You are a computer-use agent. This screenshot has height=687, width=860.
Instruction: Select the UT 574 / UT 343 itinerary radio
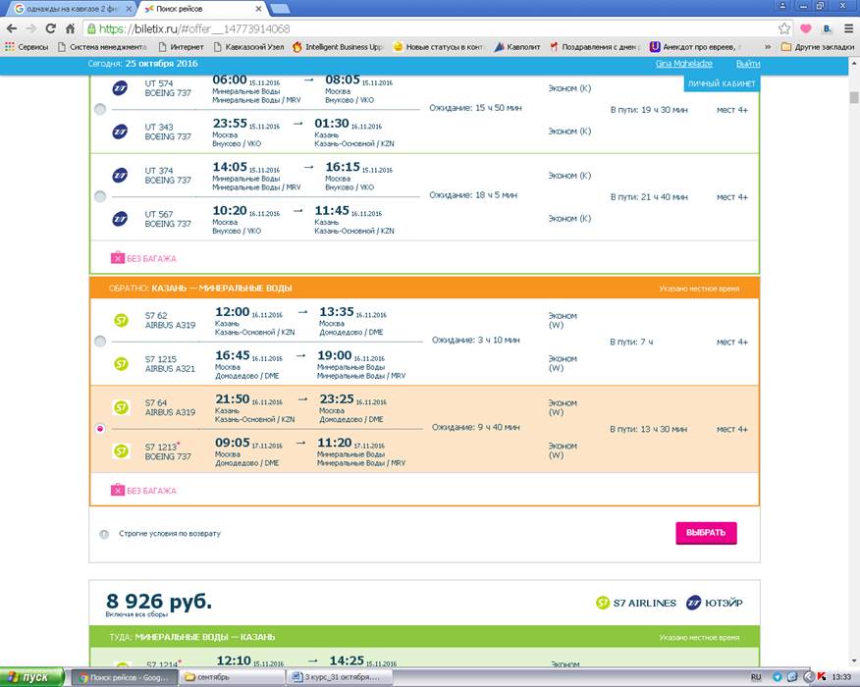coord(100,109)
